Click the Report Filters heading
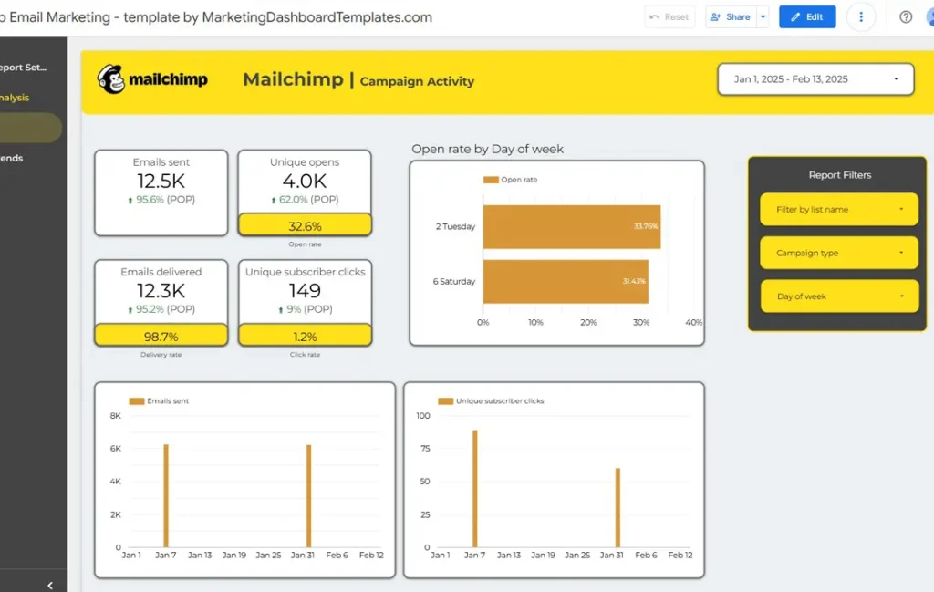The image size is (934, 592). pos(839,175)
